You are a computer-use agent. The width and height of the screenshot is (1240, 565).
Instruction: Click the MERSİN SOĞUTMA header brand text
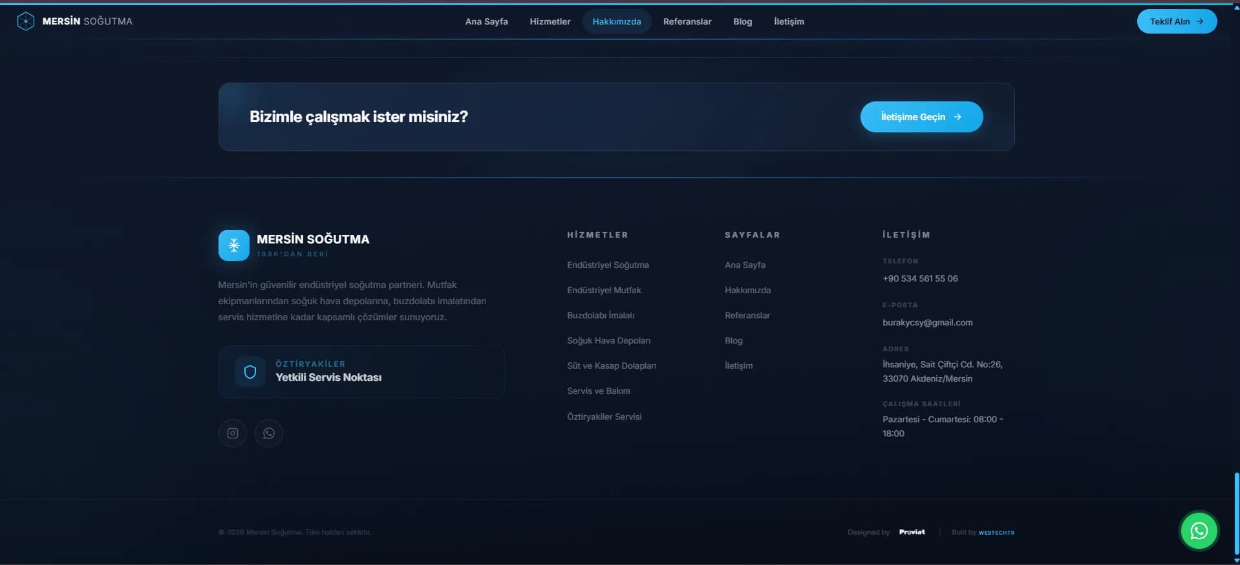pyautogui.click(x=87, y=21)
